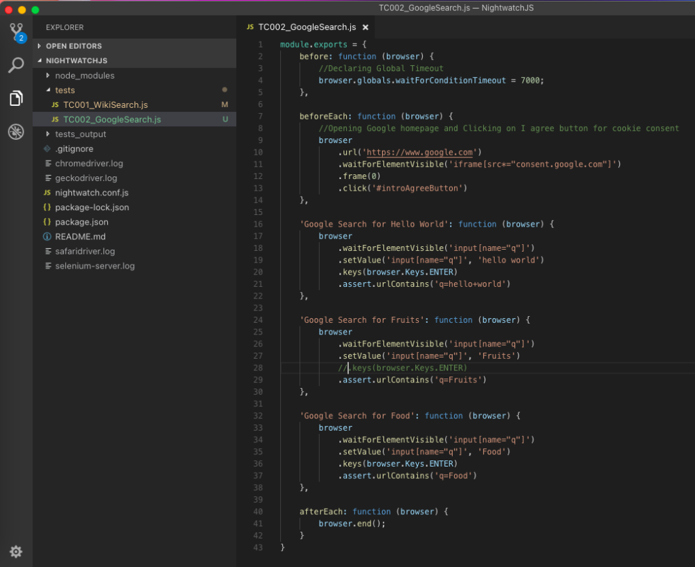The height and width of the screenshot is (567, 695).
Task: Click the .gitignore file icon
Action: [x=48, y=149]
